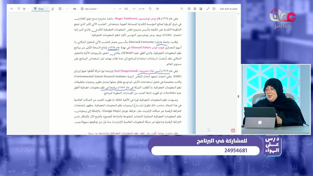Click the Ask Copilot button
This screenshot has width=313, height=176.
[89, 9]
